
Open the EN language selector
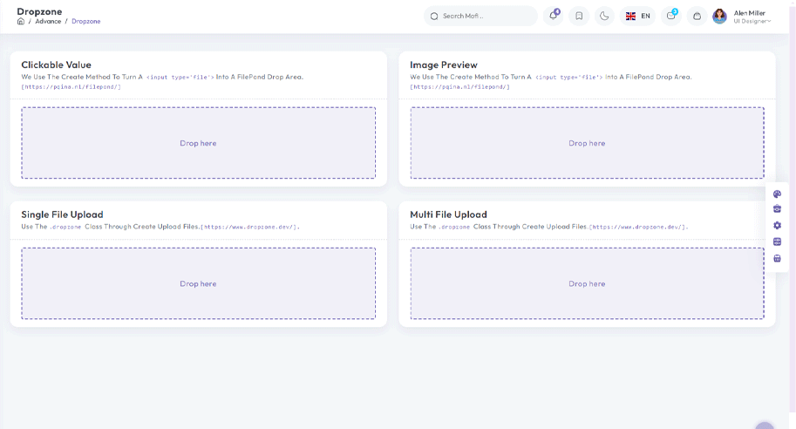point(638,16)
